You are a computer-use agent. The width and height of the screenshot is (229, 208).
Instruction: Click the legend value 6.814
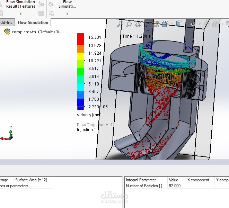point(94,76)
